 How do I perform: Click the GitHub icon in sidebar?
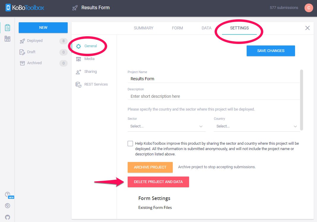click(x=8, y=217)
